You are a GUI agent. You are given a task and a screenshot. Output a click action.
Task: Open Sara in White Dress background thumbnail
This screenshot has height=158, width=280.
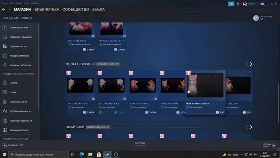(205, 85)
